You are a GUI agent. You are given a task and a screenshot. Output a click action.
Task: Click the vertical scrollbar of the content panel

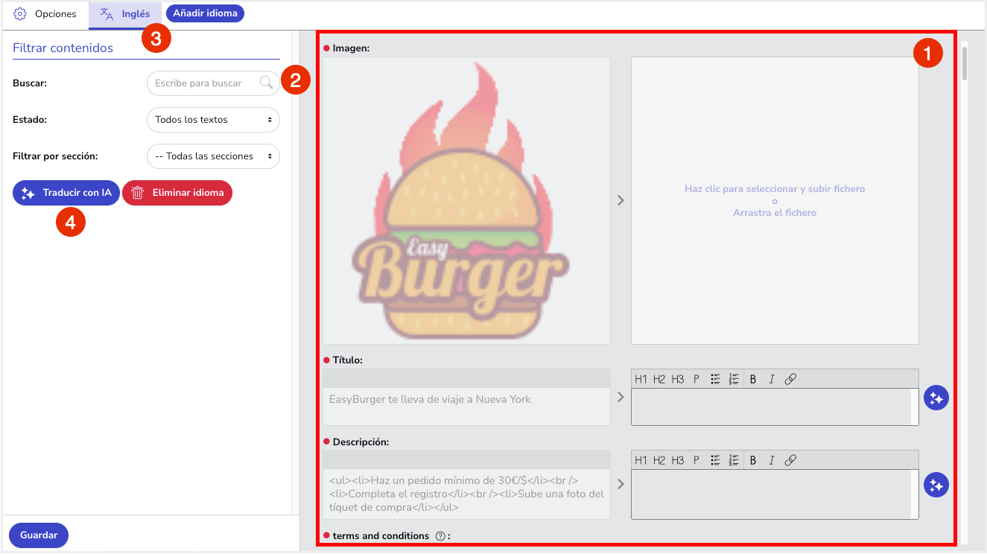(x=965, y=63)
